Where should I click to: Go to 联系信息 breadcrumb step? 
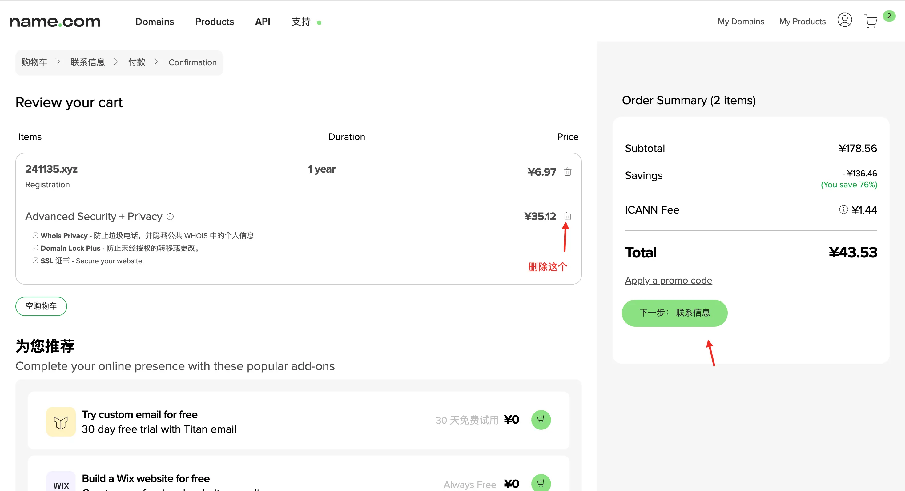tap(87, 62)
